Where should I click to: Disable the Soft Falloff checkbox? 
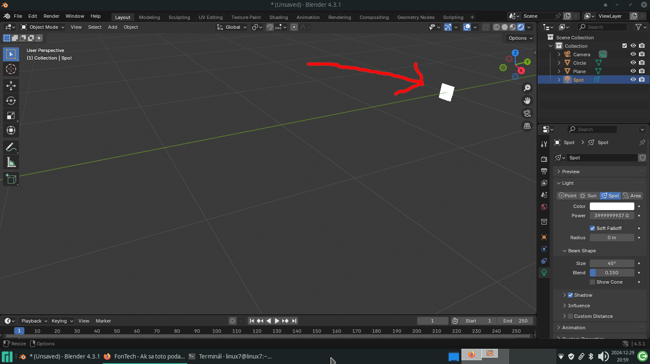click(592, 228)
